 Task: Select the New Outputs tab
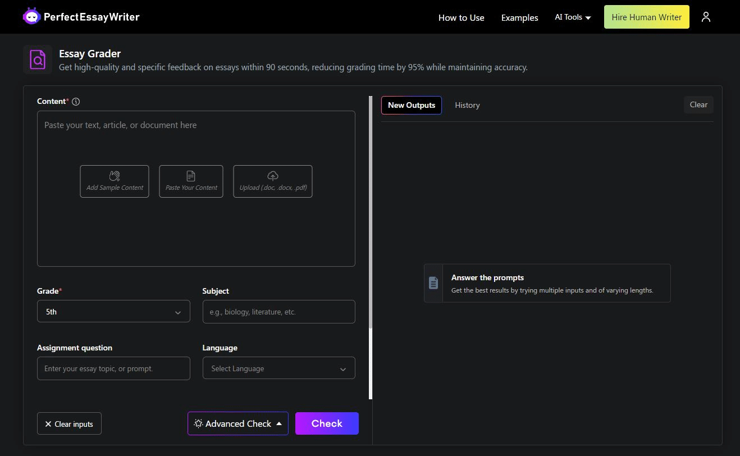click(x=411, y=105)
